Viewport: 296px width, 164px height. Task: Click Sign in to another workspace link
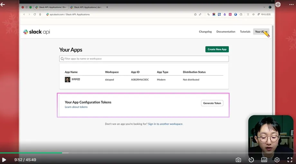pos(165,124)
